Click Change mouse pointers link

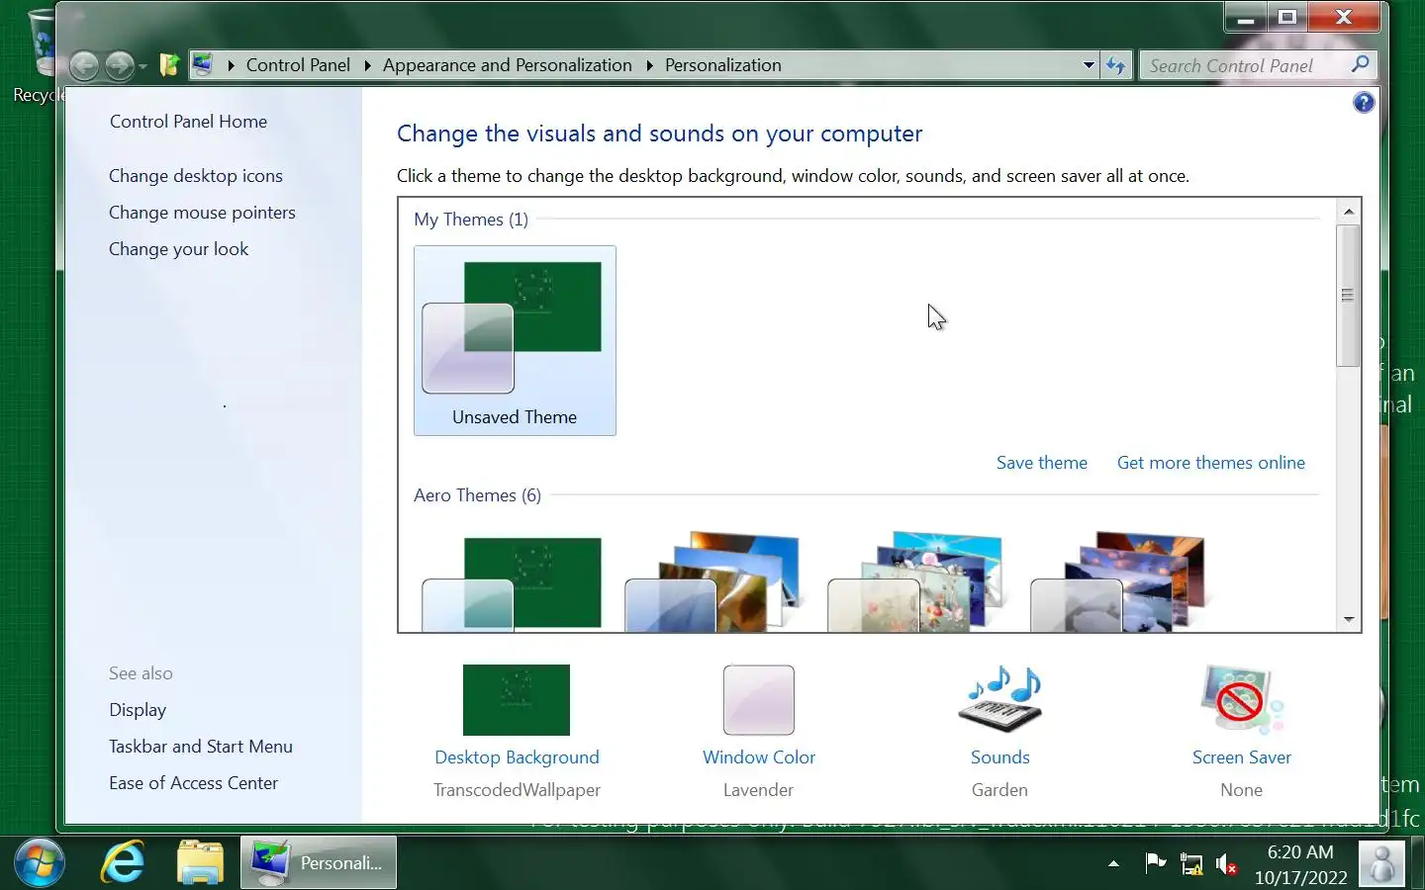(202, 213)
